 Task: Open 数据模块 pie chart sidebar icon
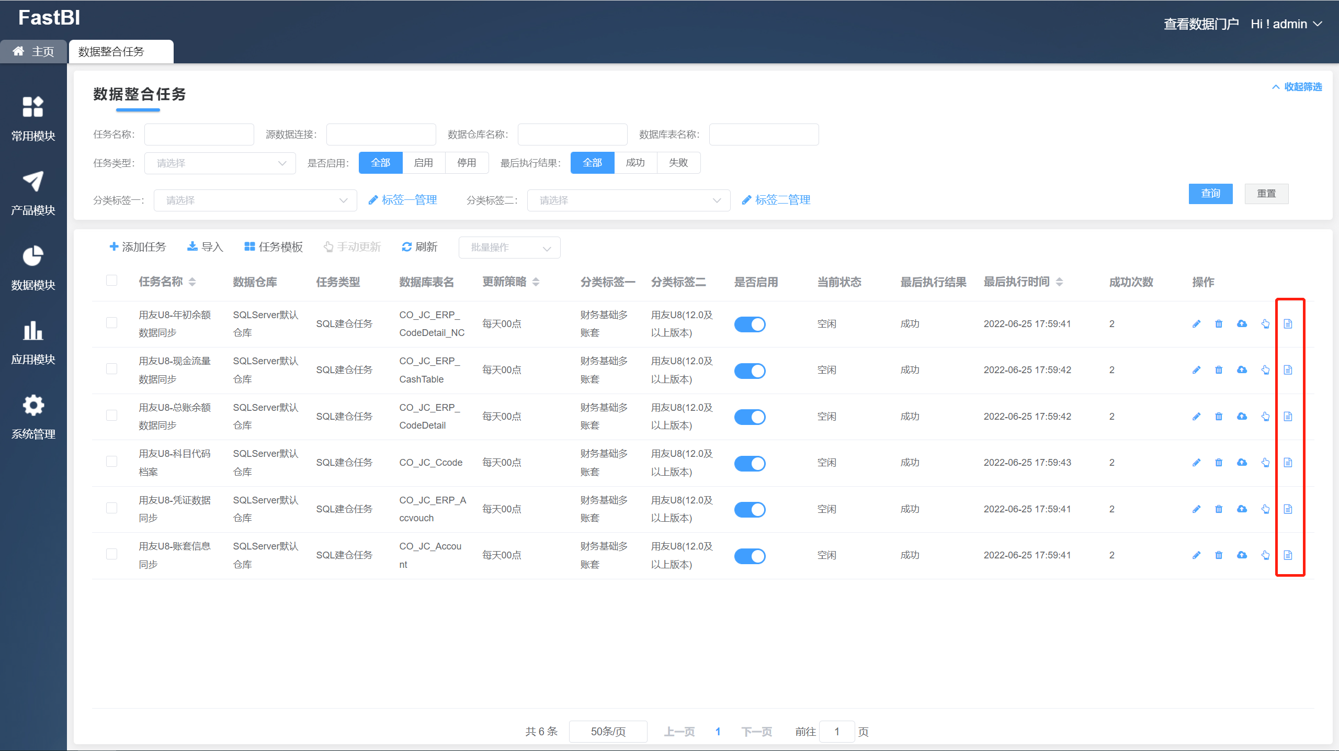point(33,256)
